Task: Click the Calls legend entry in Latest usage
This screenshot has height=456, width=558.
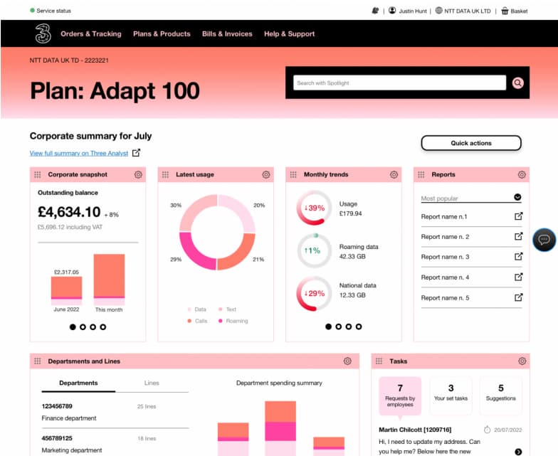Action: (x=197, y=321)
